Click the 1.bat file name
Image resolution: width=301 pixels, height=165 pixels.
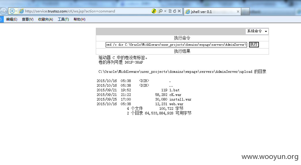[174, 90]
